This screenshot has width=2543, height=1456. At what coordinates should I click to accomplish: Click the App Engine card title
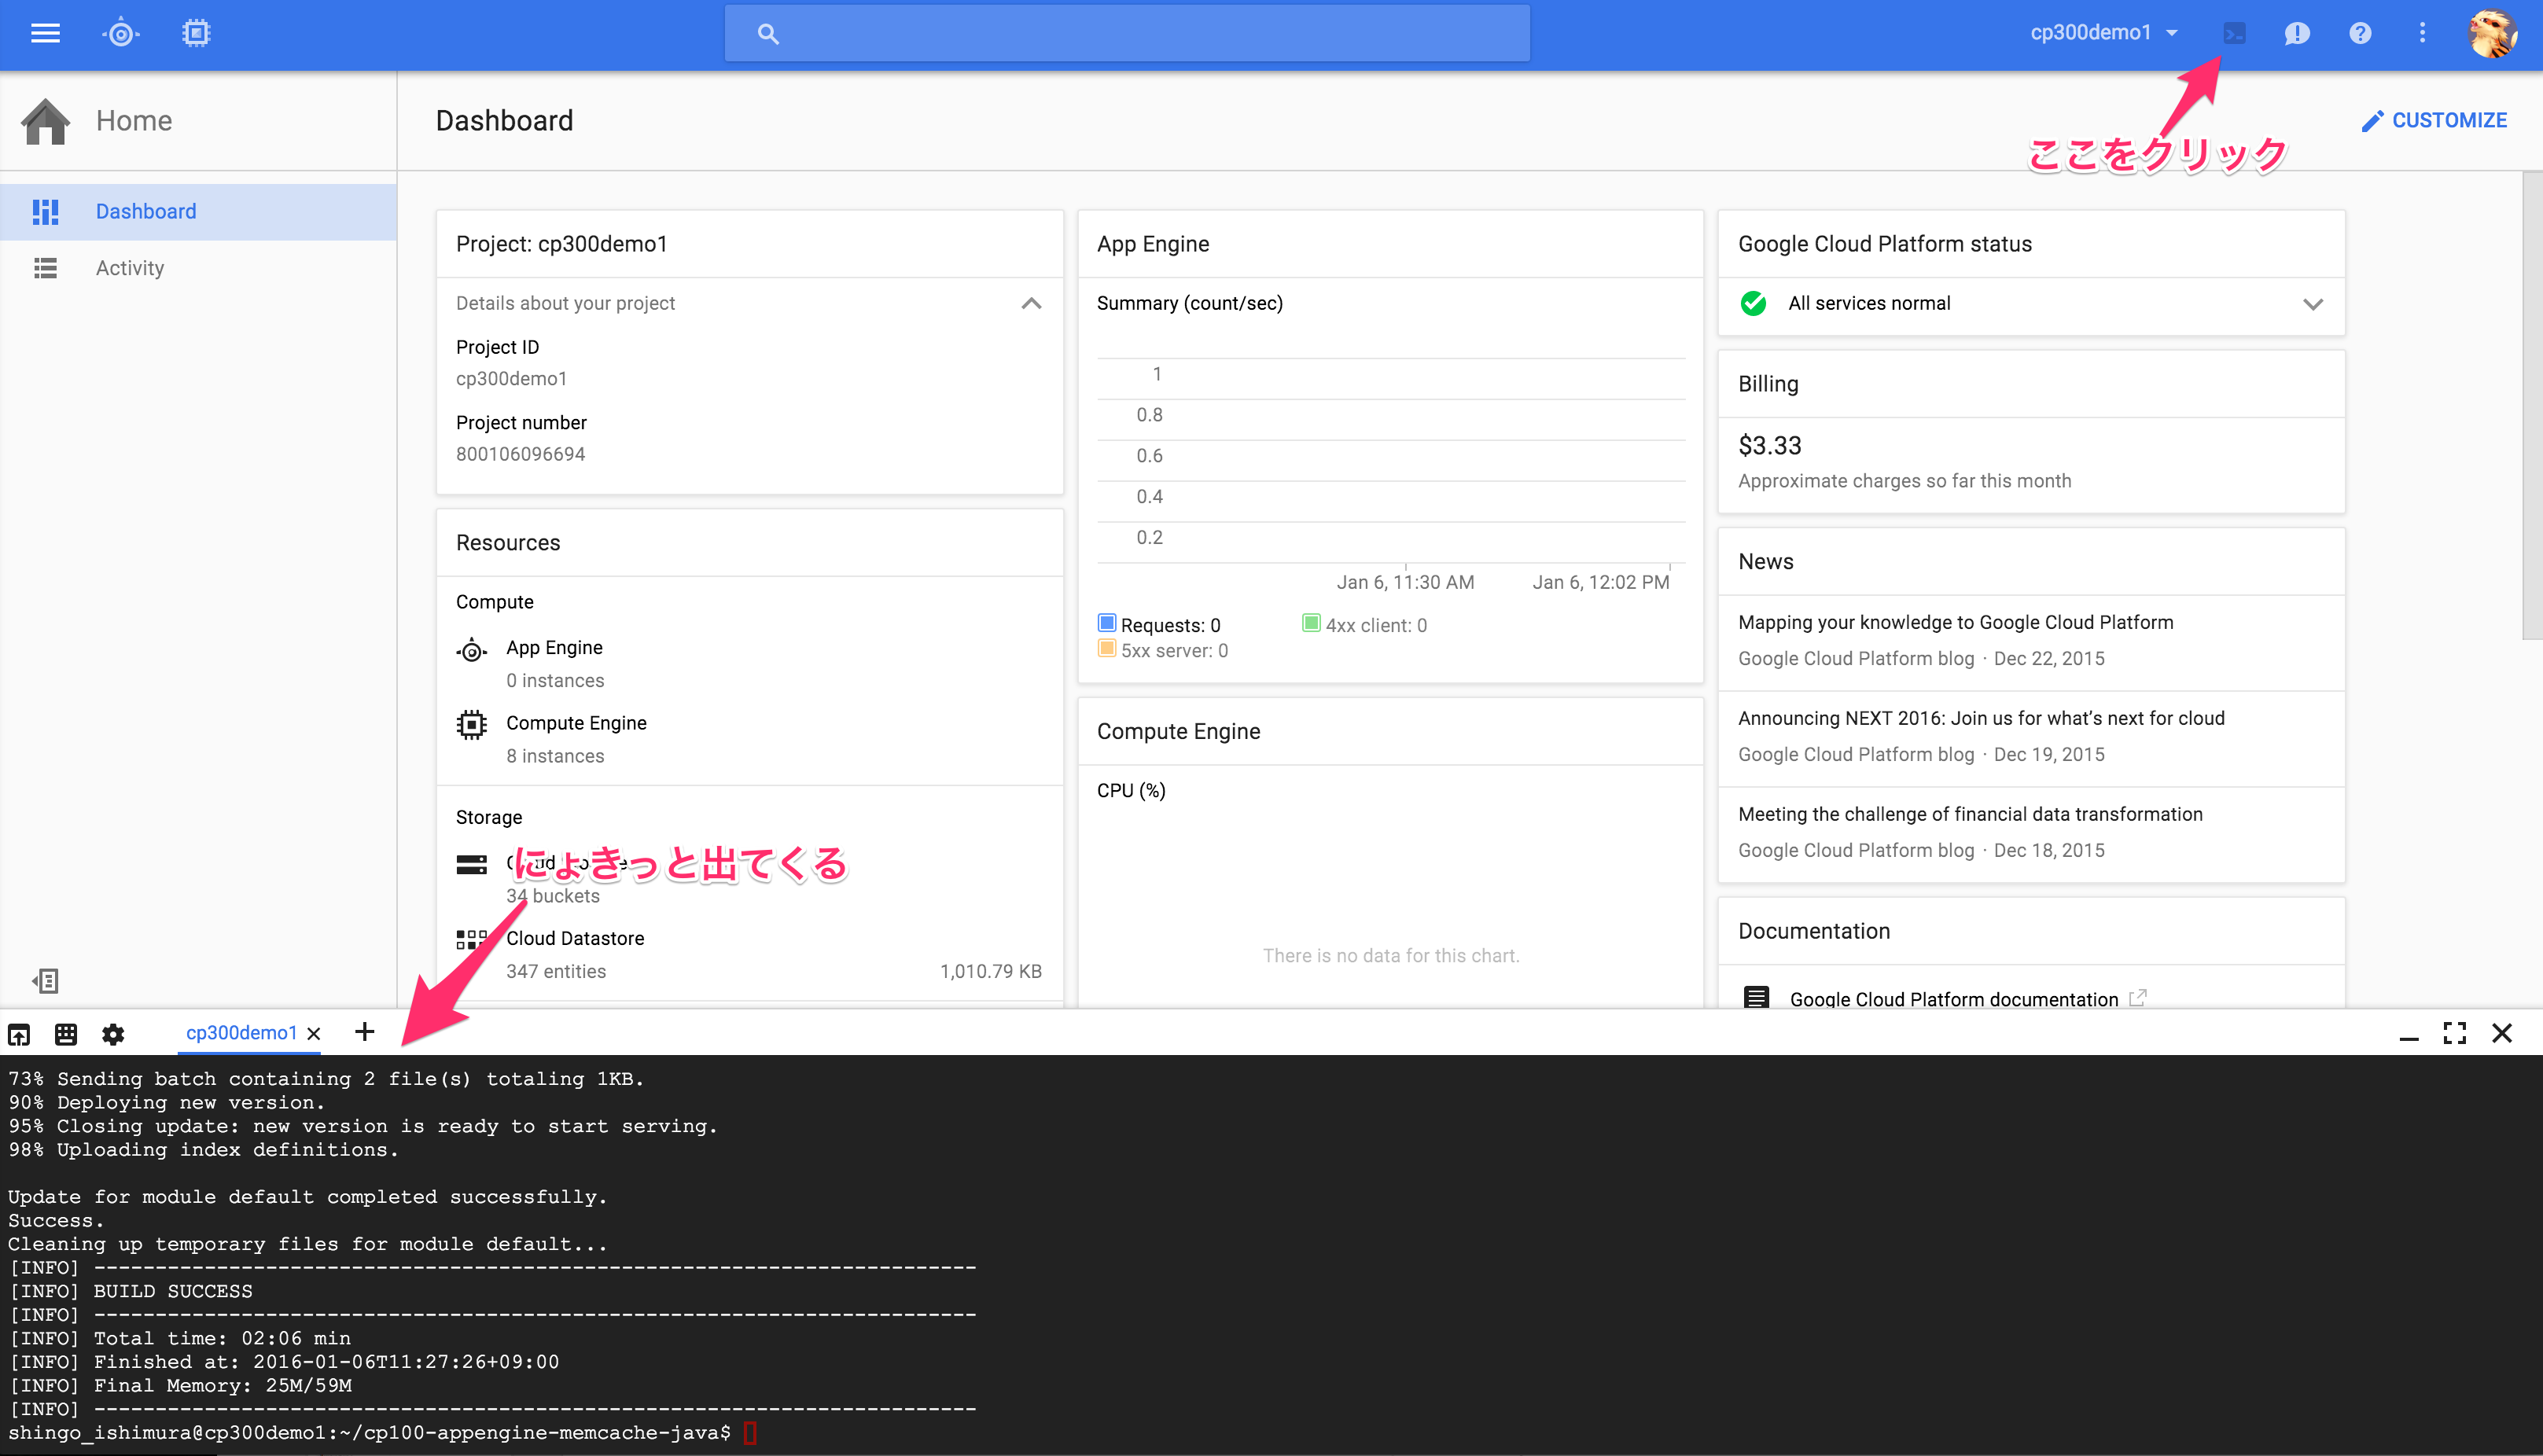(x=1153, y=244)
